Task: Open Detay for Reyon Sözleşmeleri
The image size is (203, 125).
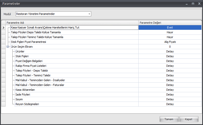Action: coord(170,104)
